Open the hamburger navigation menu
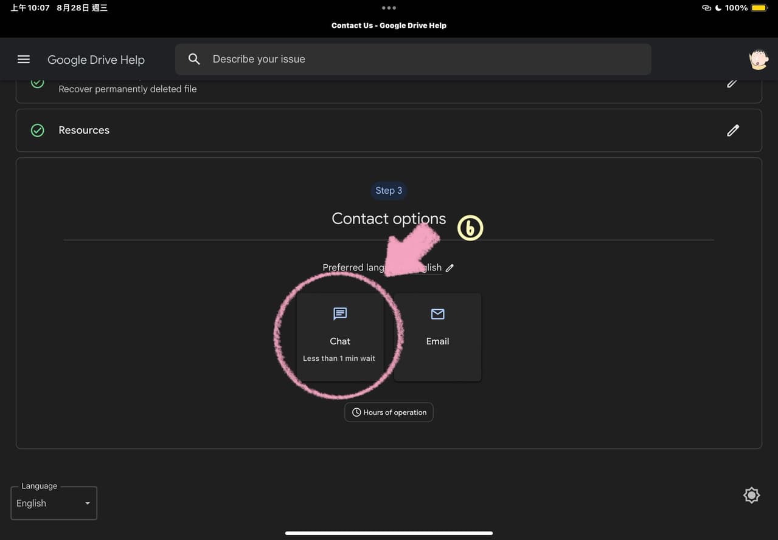 [24, 59]
